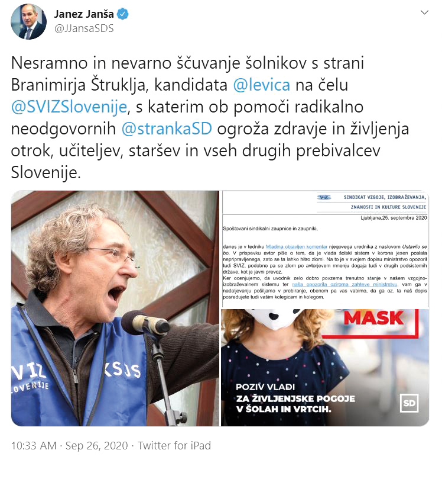Click the blue verified badge
Viewport: 442px width, 479px height.
[x=122, y=14]
